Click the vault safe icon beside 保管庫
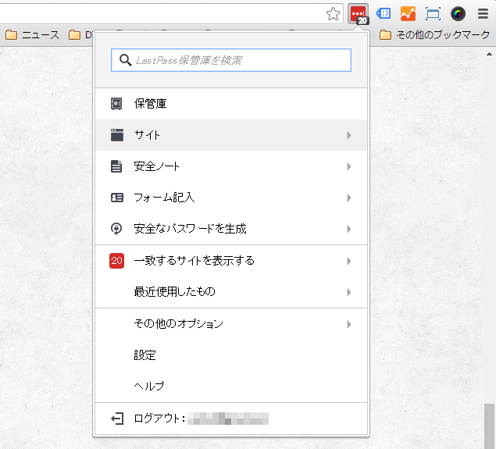This screenshot has width=496, height=449. 116,104
